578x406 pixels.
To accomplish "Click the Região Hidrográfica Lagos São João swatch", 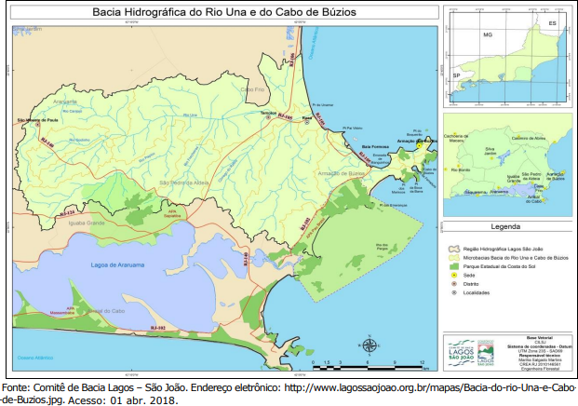I will (455, 250).
